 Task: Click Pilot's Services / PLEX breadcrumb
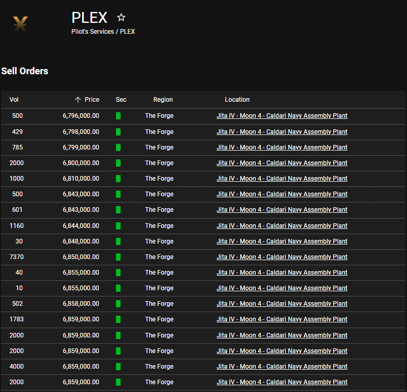click(x=103, y=32)
